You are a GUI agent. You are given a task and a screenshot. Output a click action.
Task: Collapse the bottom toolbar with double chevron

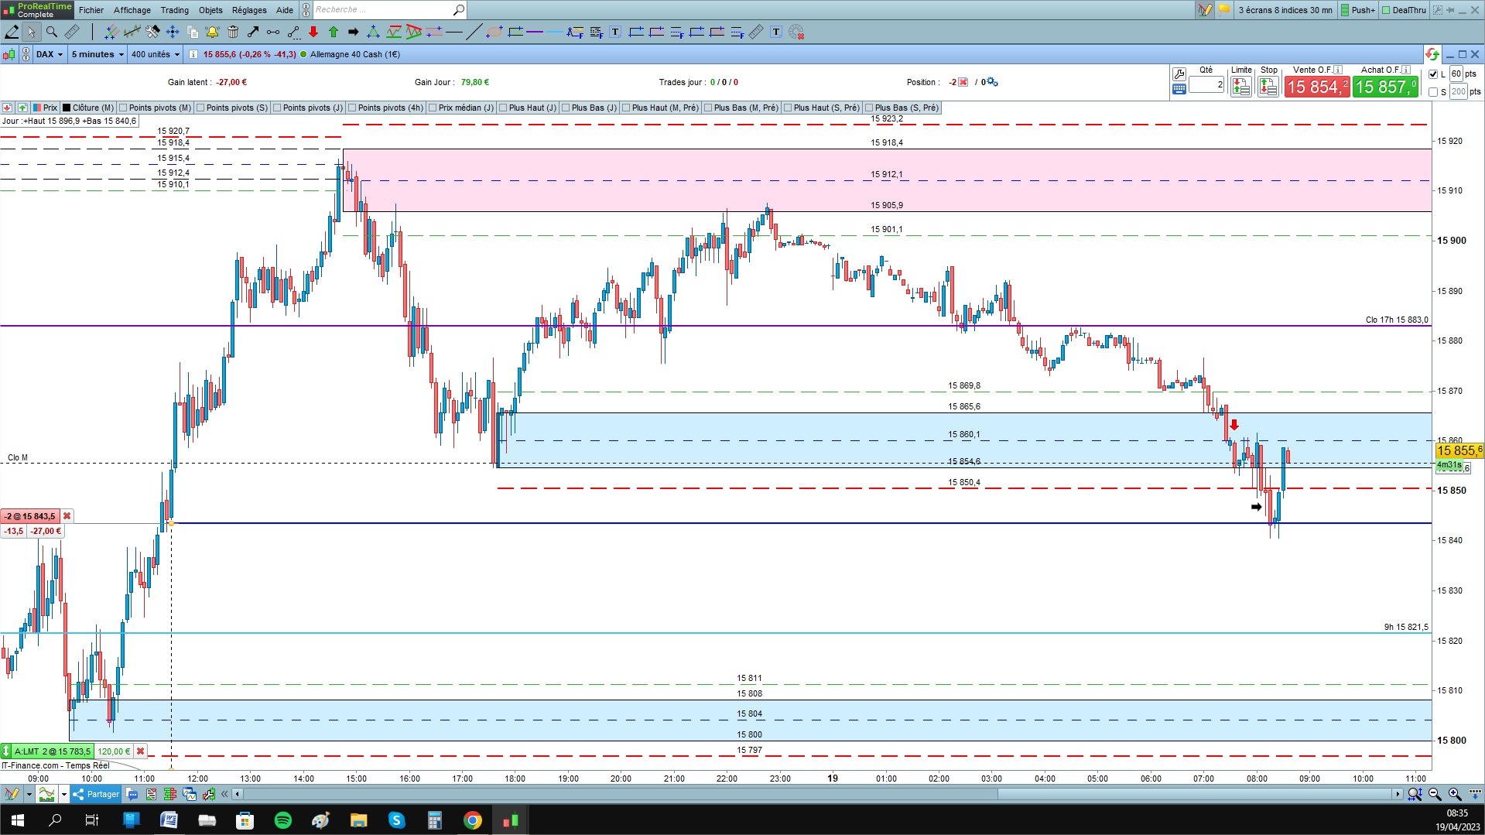click(224, 794)
